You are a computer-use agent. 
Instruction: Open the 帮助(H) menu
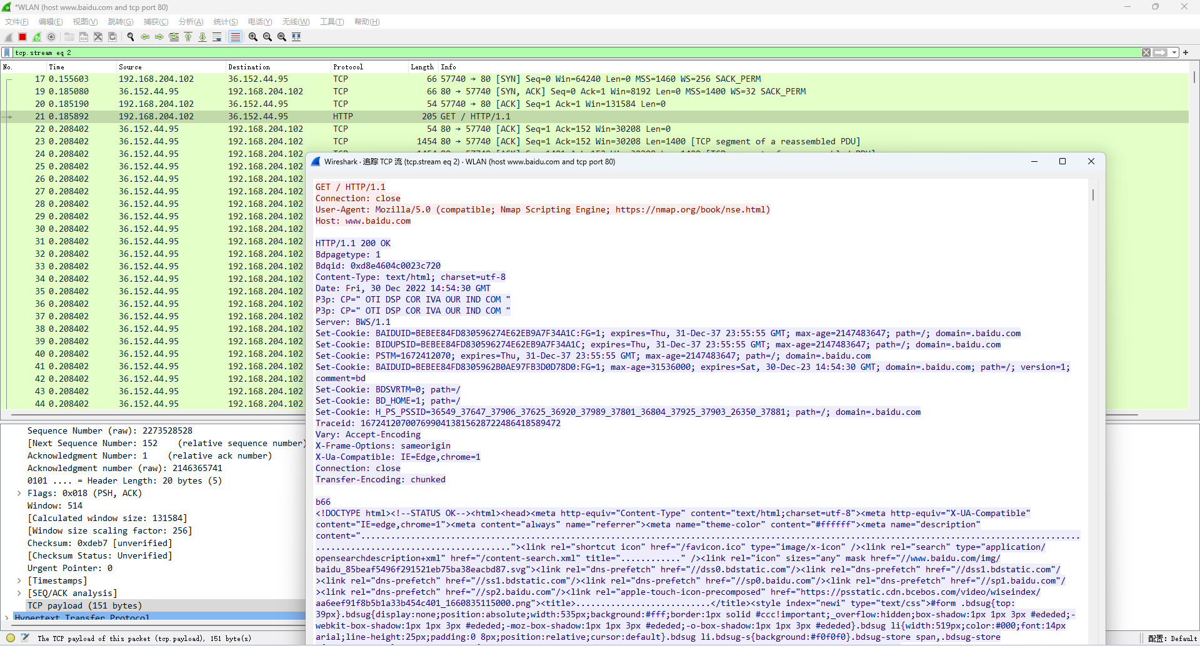click(367, 22)
